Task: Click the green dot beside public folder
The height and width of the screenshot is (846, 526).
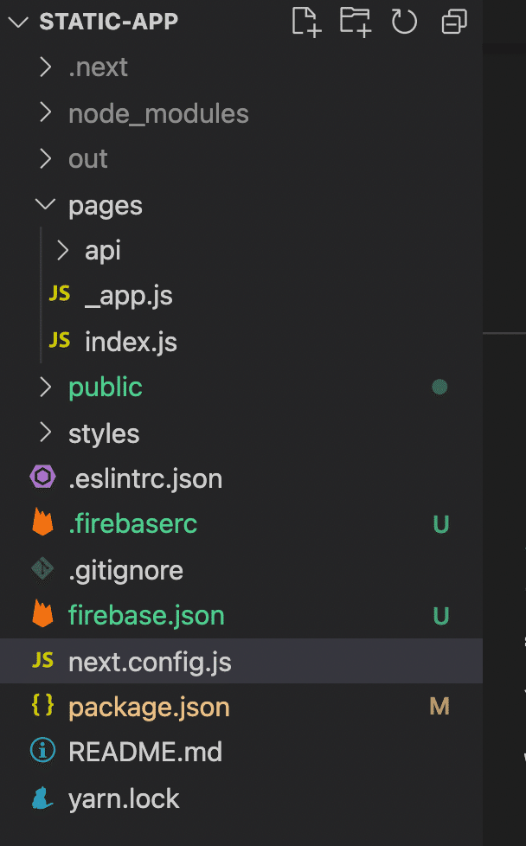Action: (440, 387)
